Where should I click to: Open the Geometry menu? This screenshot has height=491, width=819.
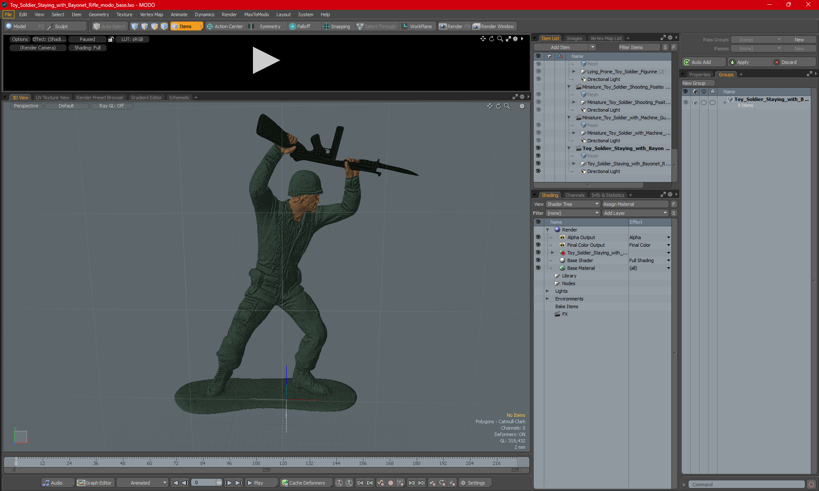[99, 14]
